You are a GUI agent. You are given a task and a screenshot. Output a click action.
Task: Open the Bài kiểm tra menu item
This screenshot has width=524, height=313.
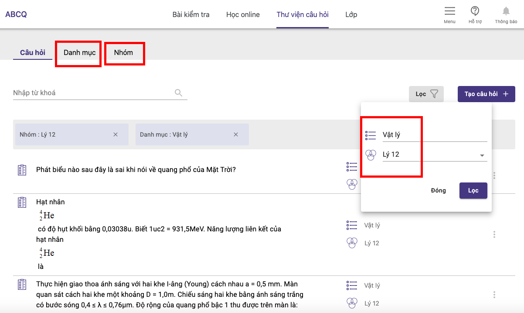click(x=191, y=14)
